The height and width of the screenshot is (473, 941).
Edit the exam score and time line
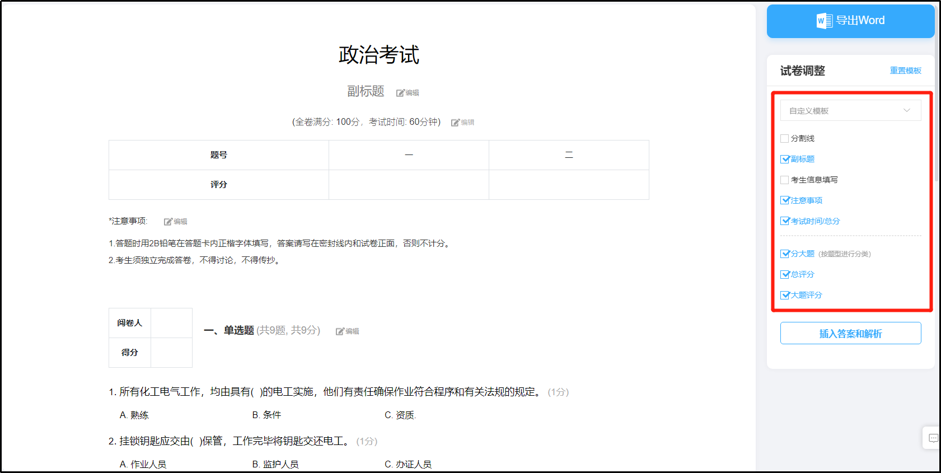(x=462, y=123)
